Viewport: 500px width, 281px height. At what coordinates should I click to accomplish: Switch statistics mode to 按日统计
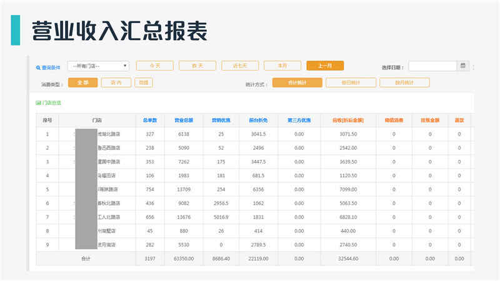tap(351, 82)
